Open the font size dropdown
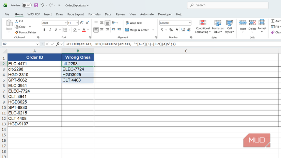The height and width of the screenshot is (158, 281). (x=77, y=23)
